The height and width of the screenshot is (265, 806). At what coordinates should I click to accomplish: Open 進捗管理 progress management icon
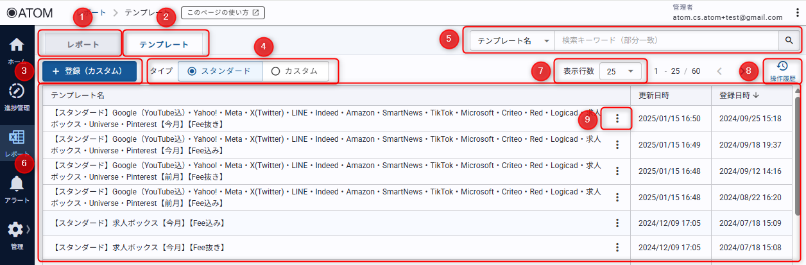(x=17, y=91)
